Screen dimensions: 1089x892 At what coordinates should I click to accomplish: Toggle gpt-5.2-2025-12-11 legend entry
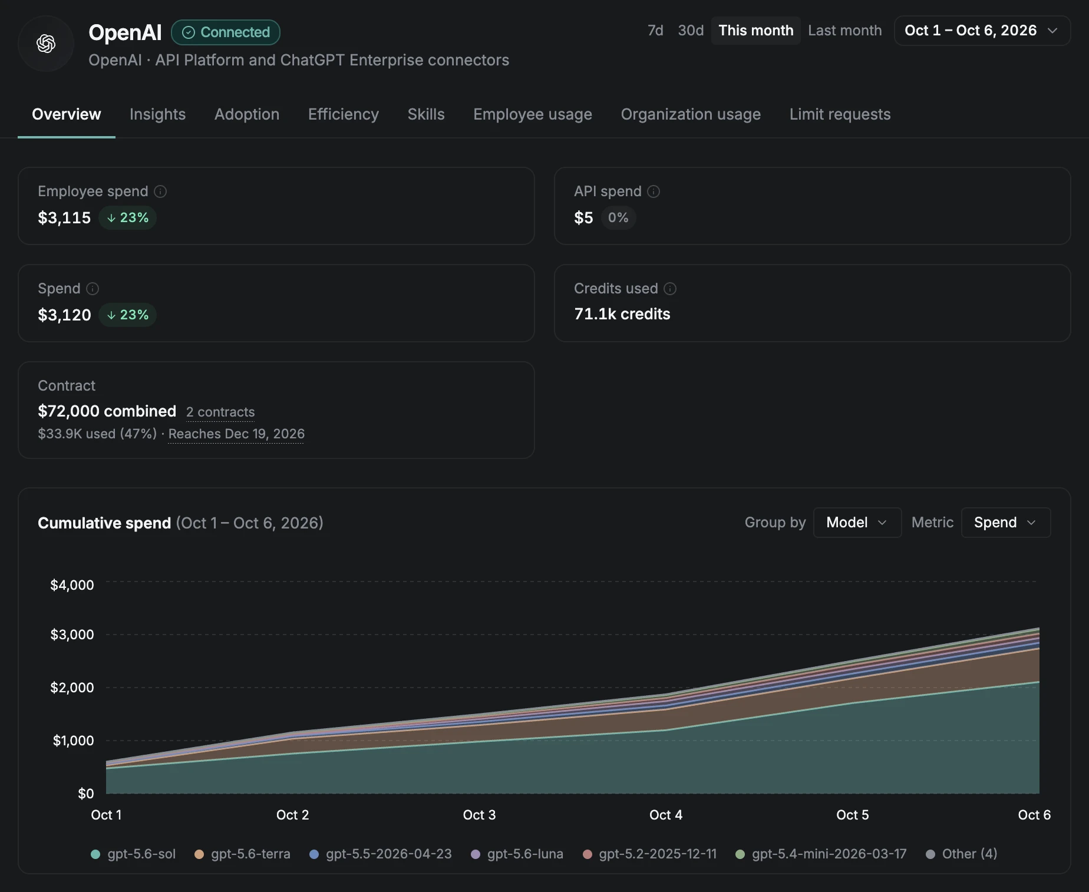pos(649,854)
